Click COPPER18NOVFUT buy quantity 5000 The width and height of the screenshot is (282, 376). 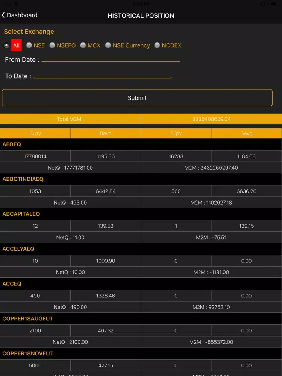[35, 365]
